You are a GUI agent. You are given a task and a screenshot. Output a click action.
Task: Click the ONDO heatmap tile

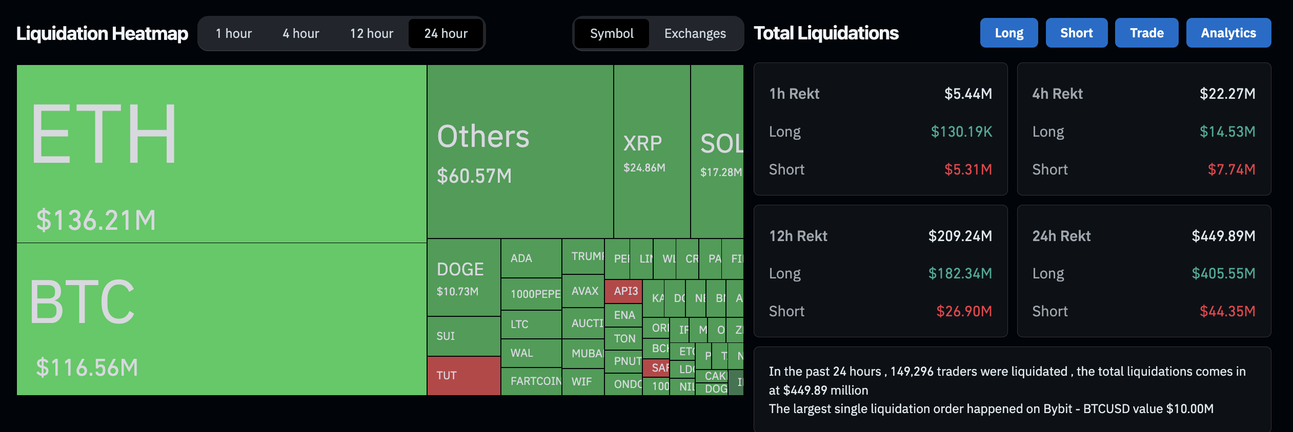(623, 384)
